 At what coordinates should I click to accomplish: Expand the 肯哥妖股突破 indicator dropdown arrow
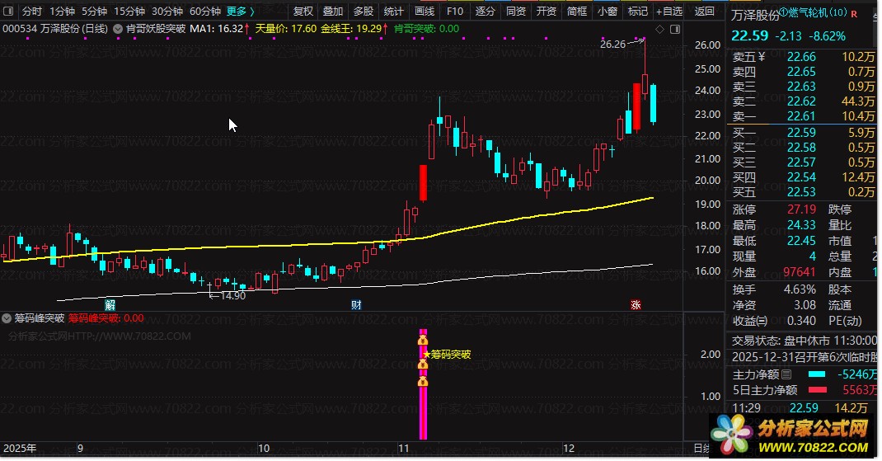coord(118,29)
